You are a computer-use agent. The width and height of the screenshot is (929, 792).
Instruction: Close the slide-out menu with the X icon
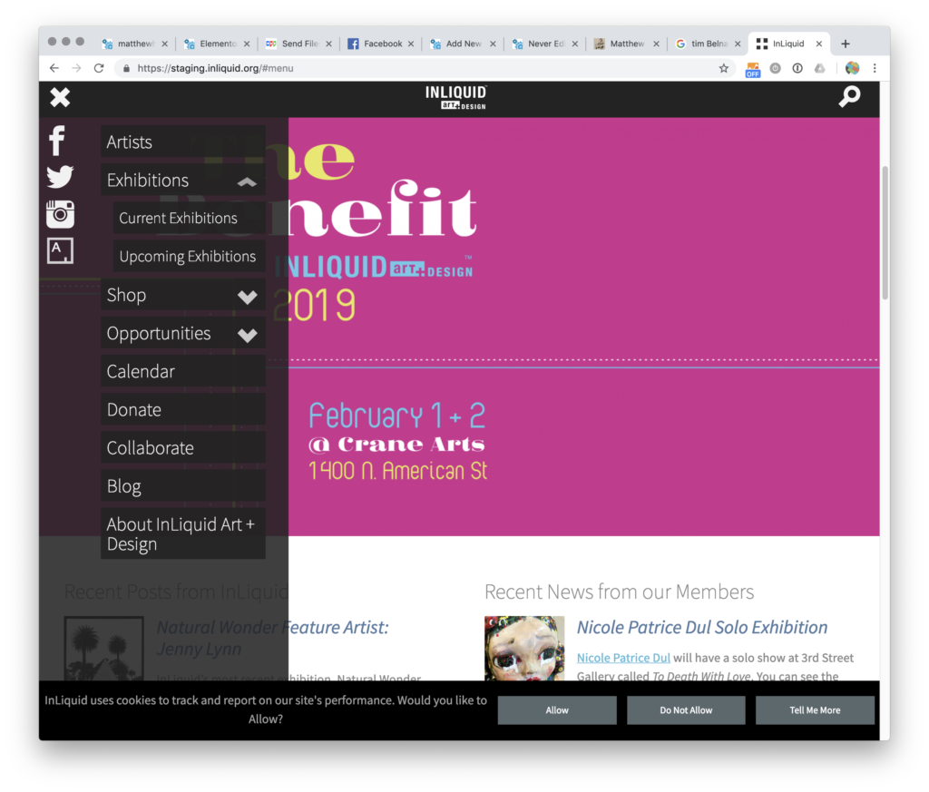tap(60, 97)
